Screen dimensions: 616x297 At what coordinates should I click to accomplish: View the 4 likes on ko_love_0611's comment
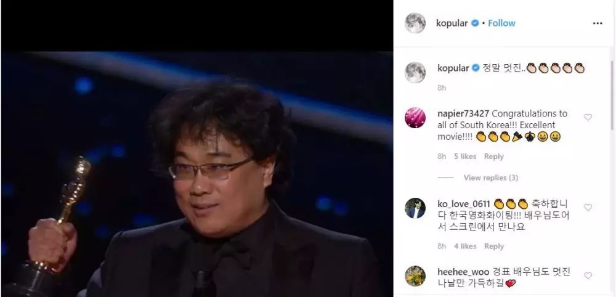[x=465, y=246]
